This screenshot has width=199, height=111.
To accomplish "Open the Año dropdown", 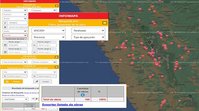I will 15,72.
